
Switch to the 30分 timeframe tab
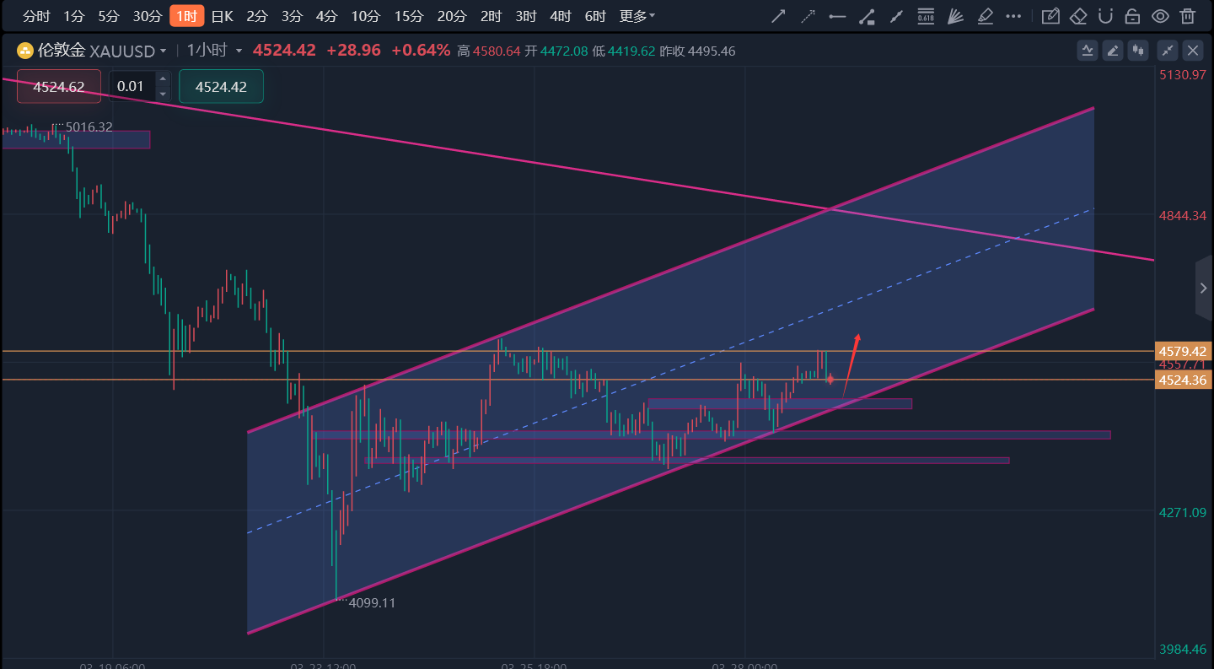tap(147, 16)
